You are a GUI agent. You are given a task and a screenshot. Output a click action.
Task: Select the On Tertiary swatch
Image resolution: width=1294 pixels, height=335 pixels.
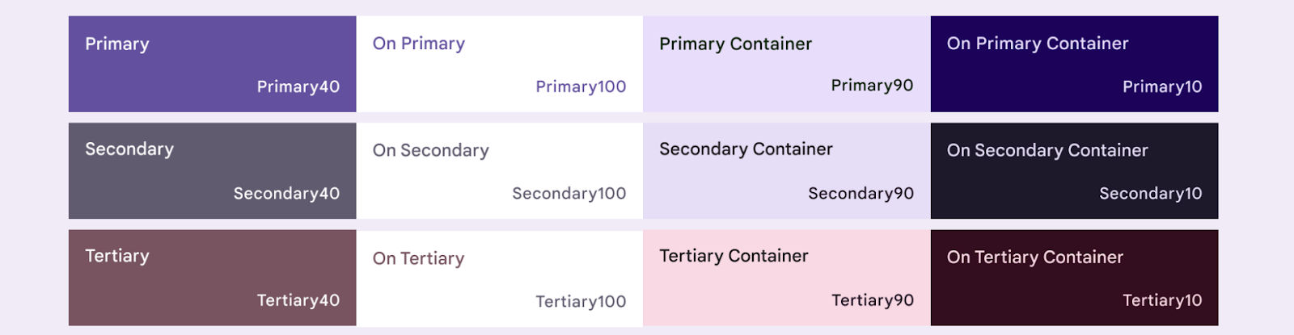pos(499,278)
